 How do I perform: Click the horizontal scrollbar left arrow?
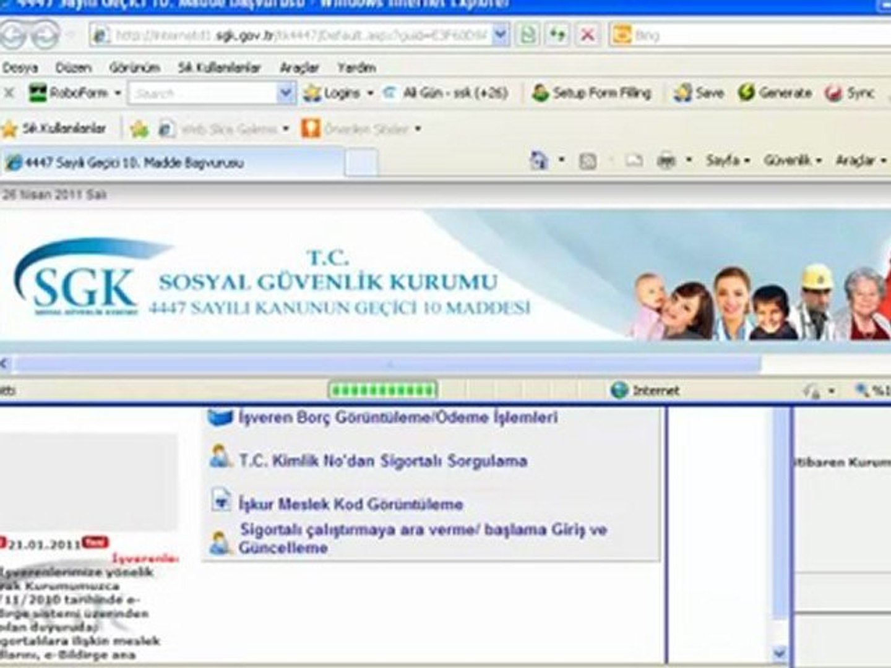(5, 364)
